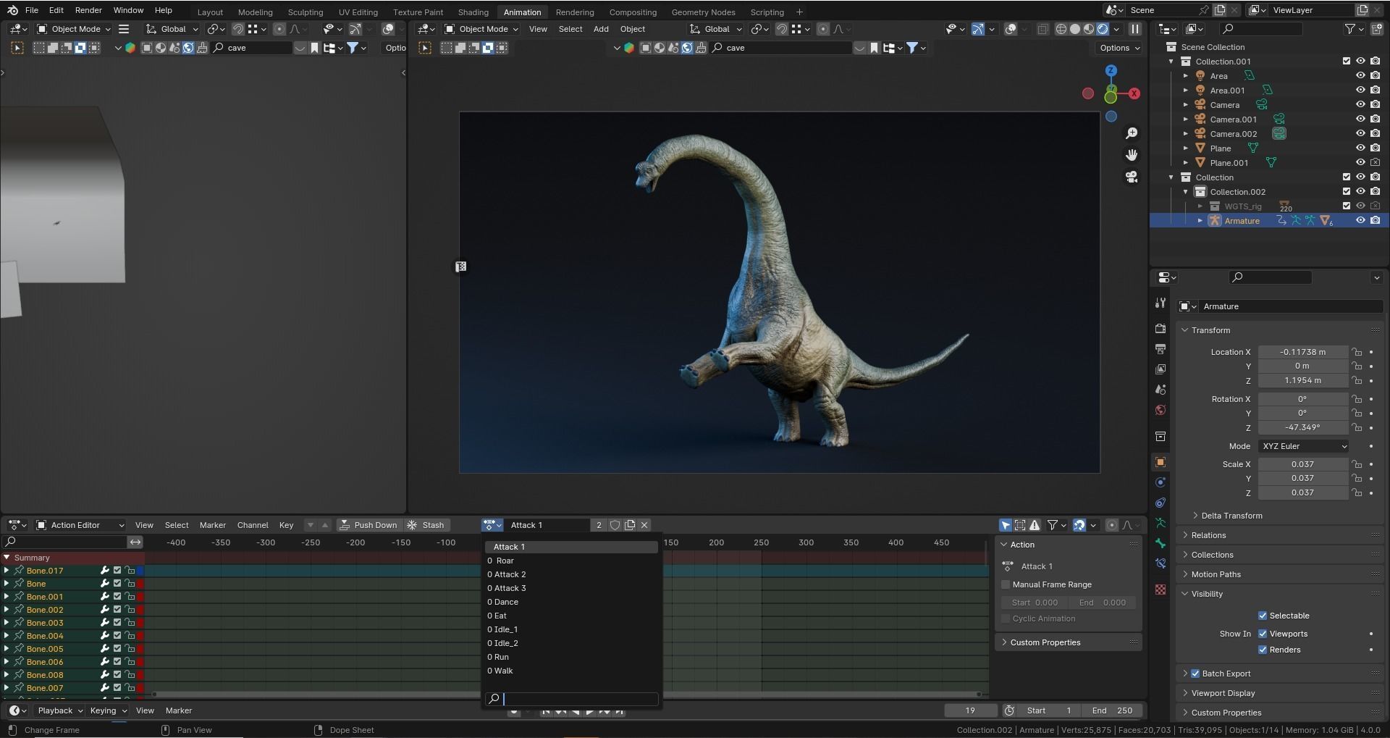Image resolution: width=1390 pixels, height=738 pixels.
Task: Click the show-errors warning triangle icon
Action: (x=1035, y=525)
